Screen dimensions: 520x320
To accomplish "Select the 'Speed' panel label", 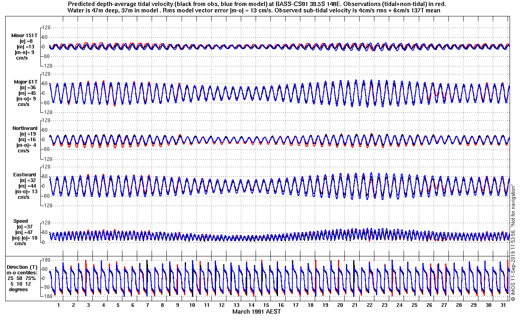I will pyautogui.click(x=21, y=221).
